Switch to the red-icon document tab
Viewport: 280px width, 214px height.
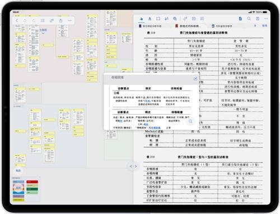click(x=188, y=26)
